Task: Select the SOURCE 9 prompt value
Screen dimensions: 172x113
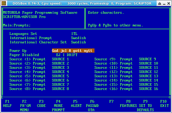Action: 147,59
